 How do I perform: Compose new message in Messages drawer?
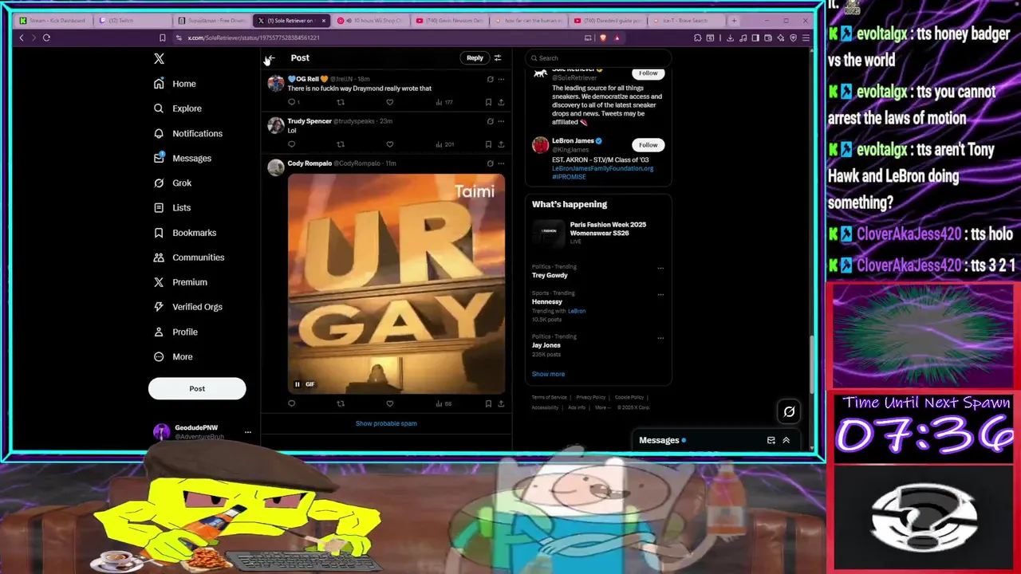coord(771,440)
